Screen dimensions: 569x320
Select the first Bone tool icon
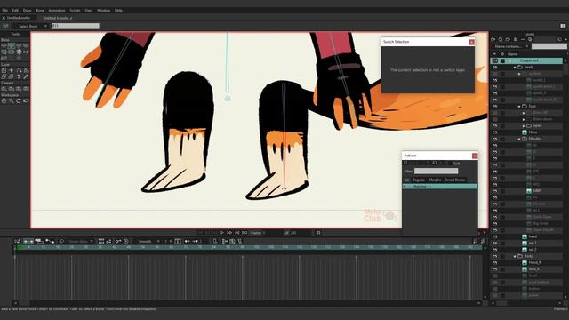pyautogui.click(x=4, y=46)
